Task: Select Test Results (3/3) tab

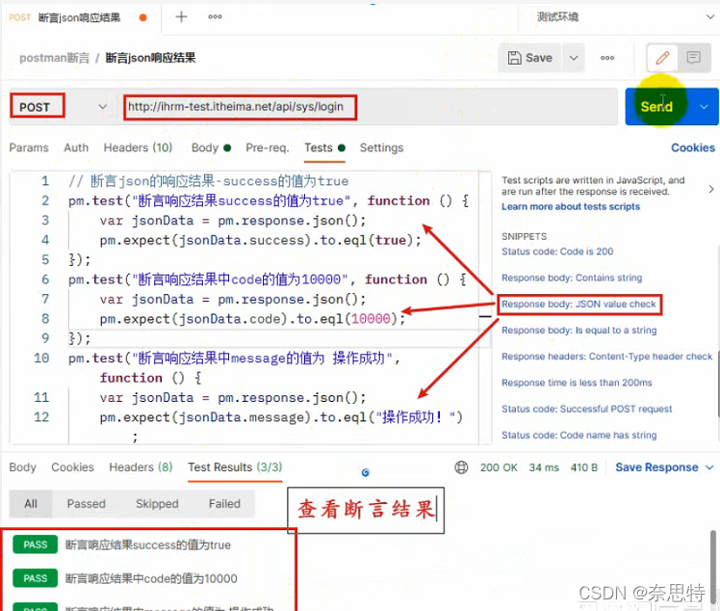Action: click(x=235, y=467)
